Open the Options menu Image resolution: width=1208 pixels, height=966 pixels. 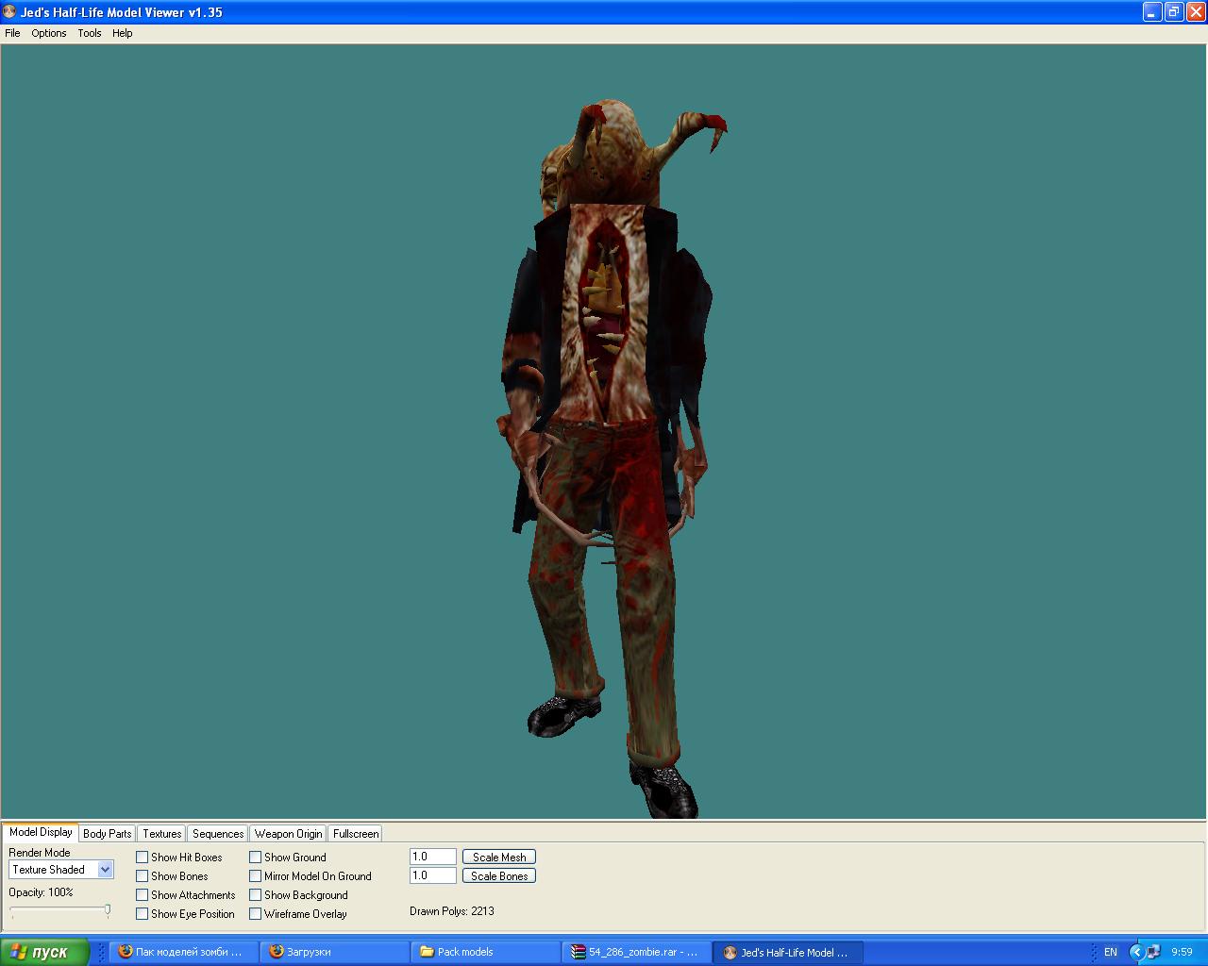click(49, 33)
